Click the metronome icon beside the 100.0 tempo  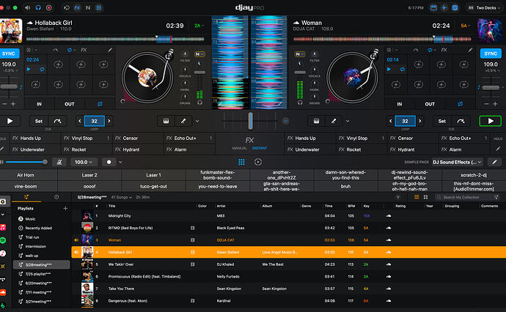pyautogui.click(x=59, y=162)
